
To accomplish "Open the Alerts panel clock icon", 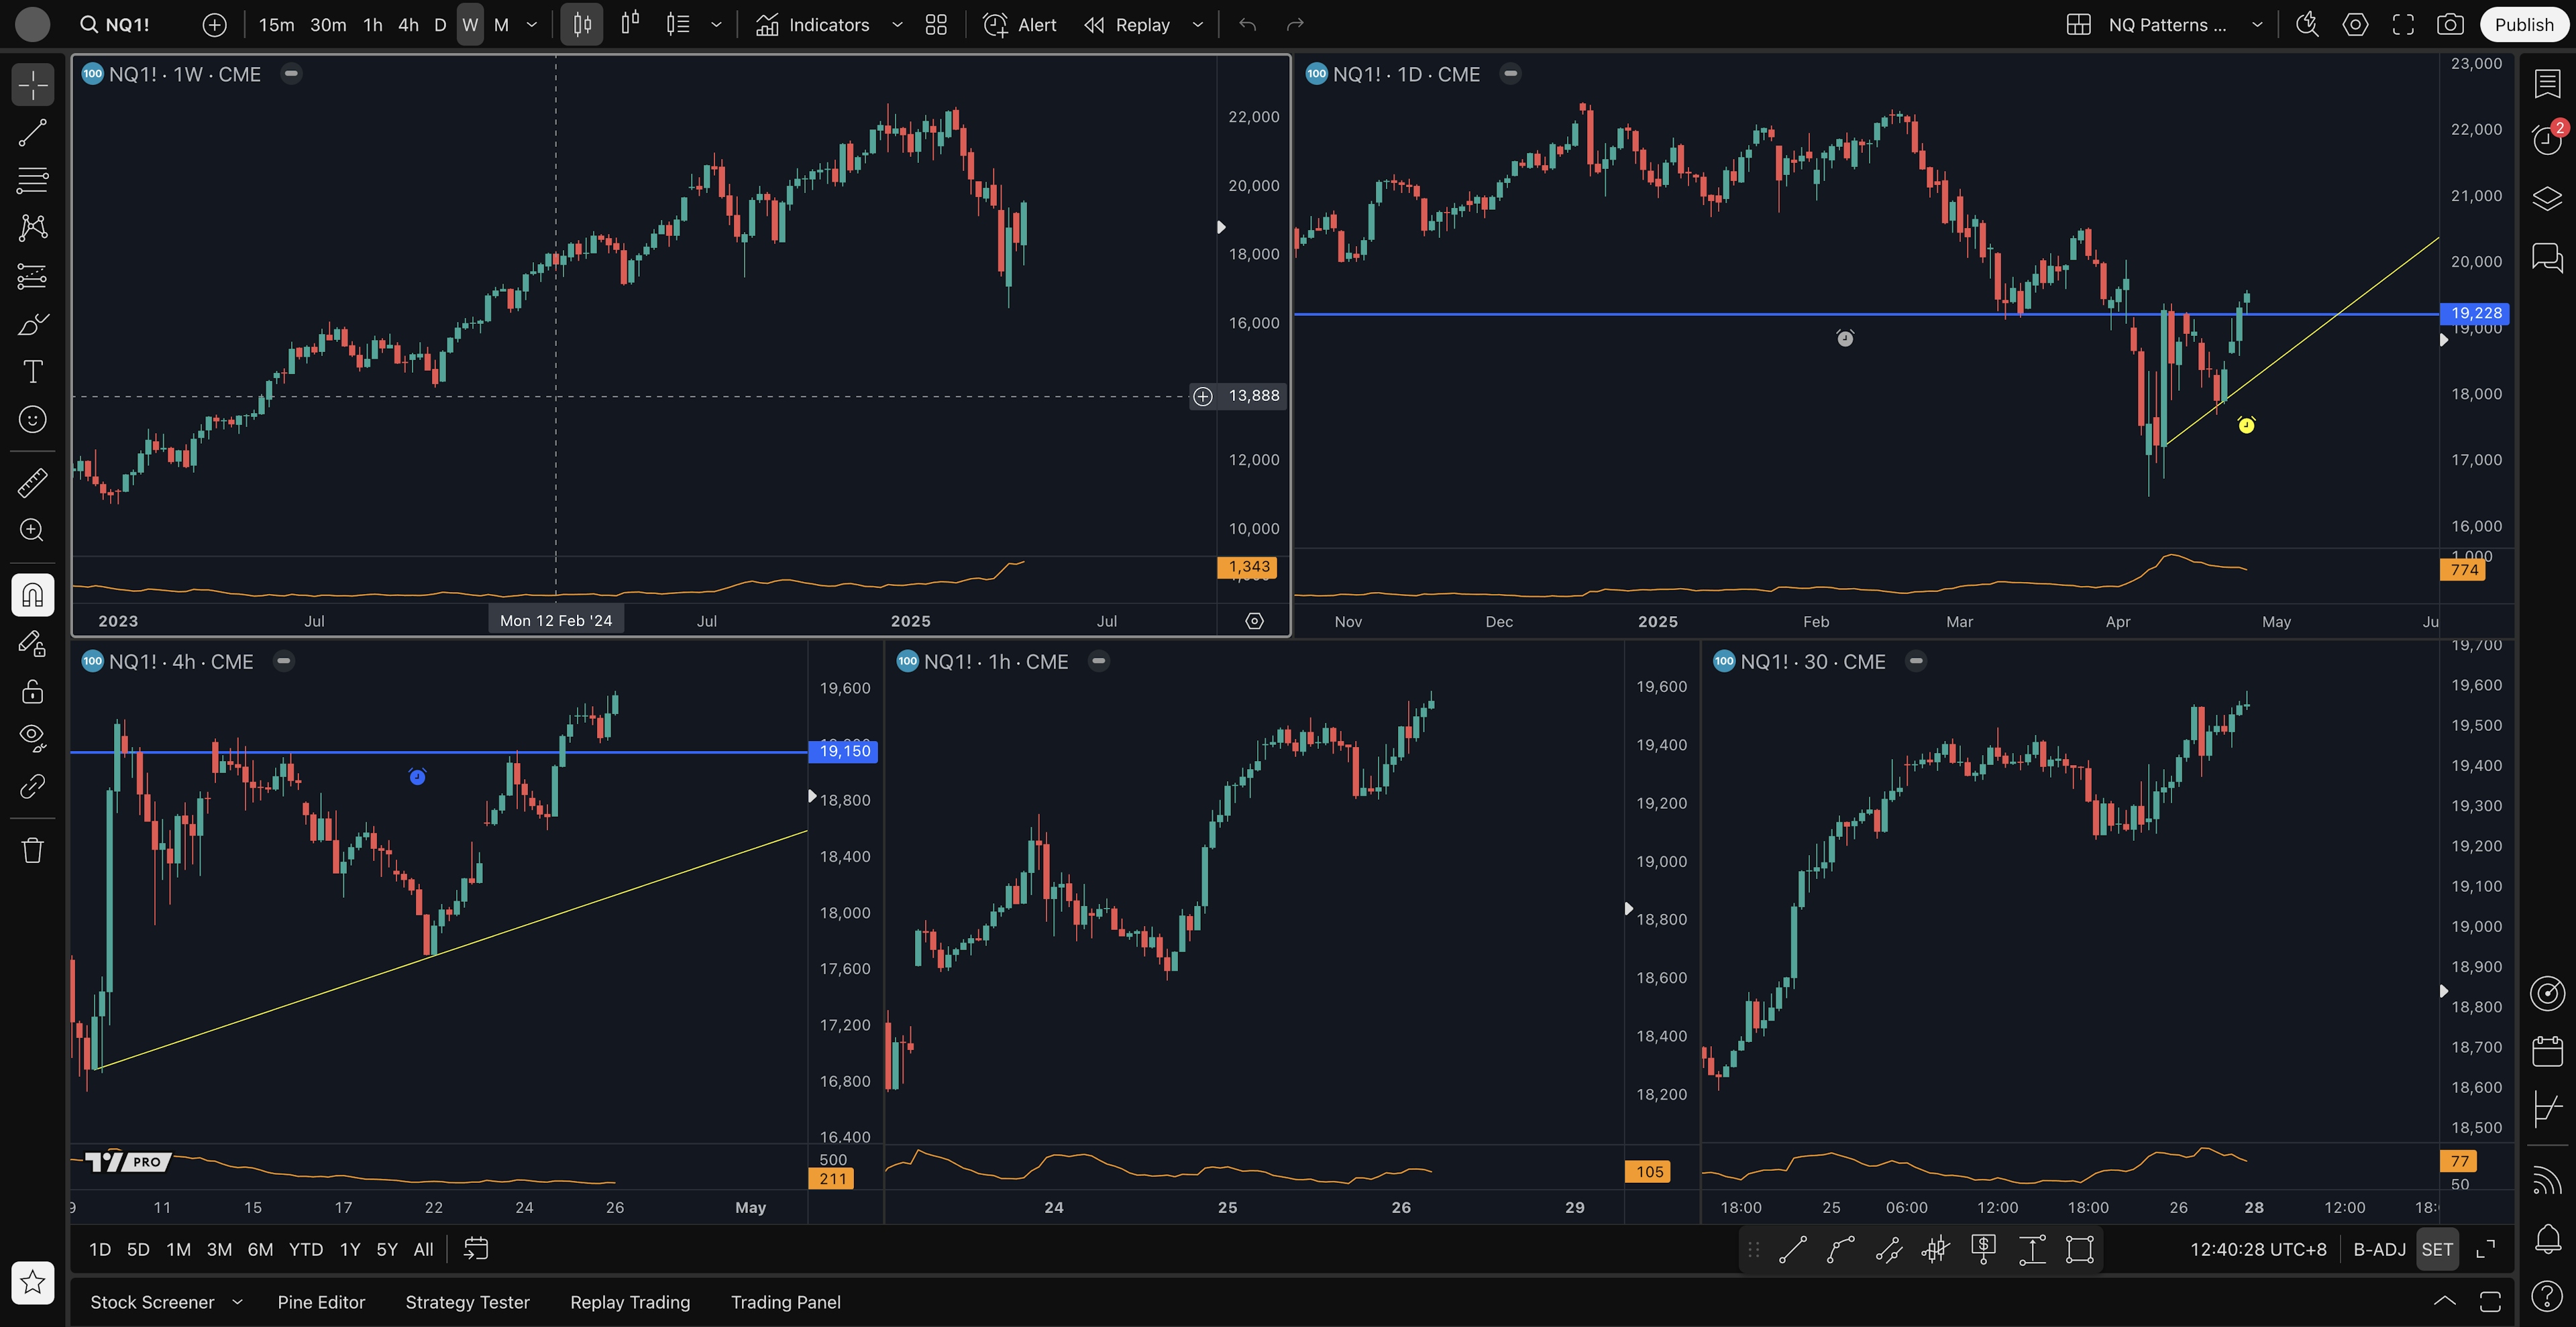I will click(2546, 139).
